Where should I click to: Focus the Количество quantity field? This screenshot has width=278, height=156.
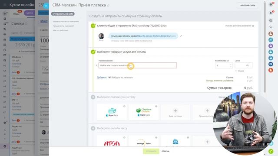(x=224, y=65)
